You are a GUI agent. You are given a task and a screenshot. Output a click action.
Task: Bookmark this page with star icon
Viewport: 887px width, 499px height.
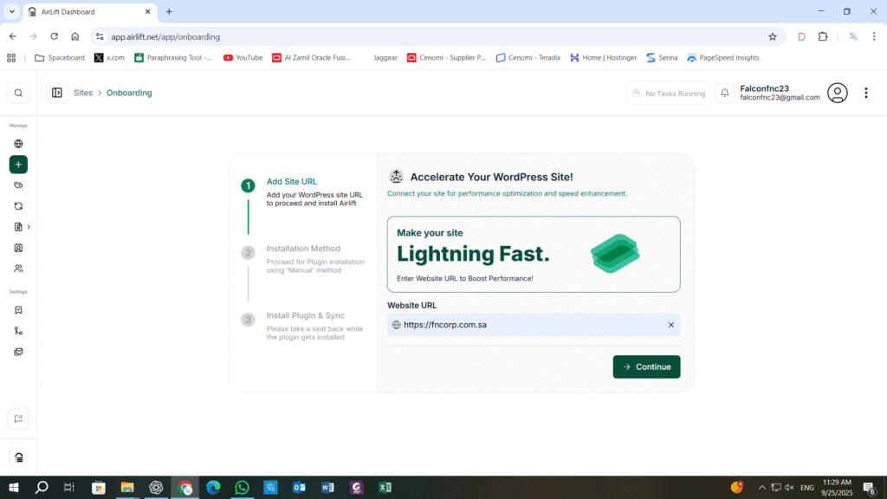773,36
